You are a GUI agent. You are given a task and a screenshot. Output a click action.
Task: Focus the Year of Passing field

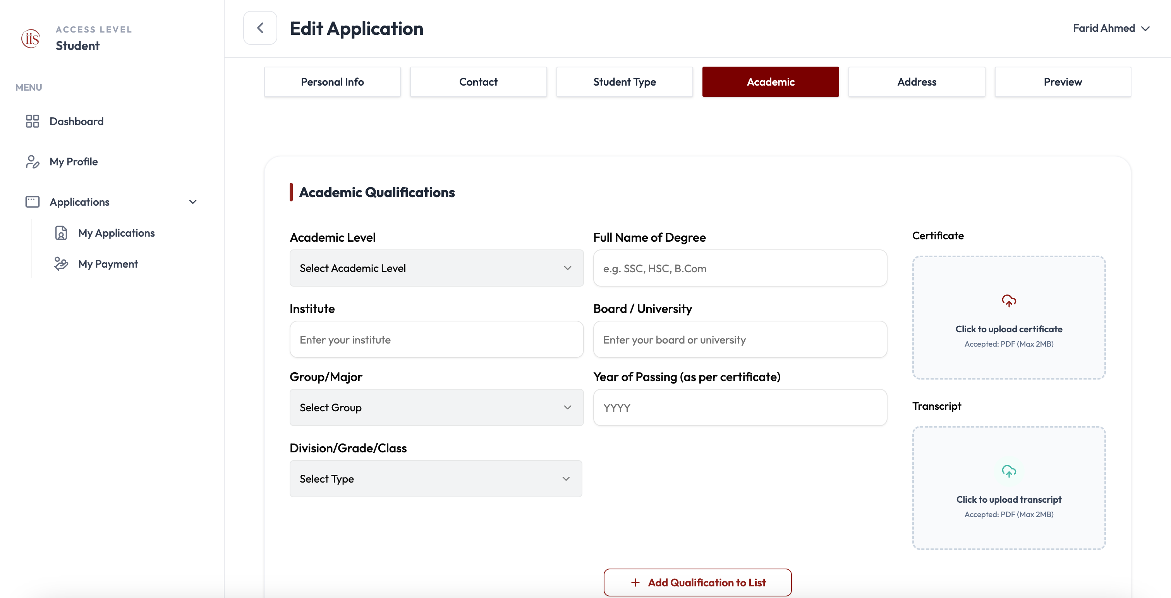[740, 407]
